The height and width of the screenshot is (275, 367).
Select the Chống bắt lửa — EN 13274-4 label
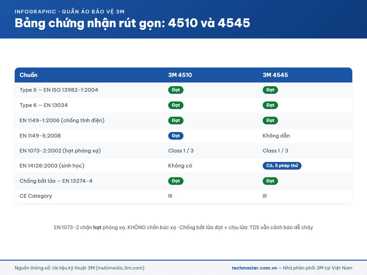(56, 181)
